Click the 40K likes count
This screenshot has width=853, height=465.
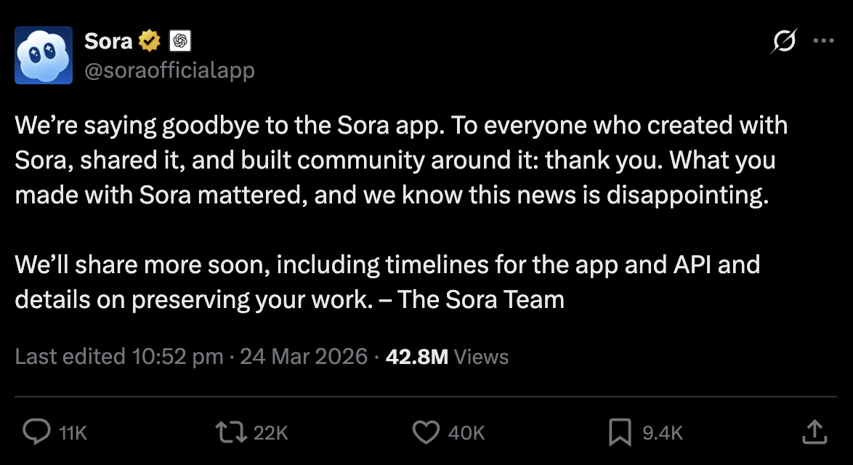[x=466, y=433]
